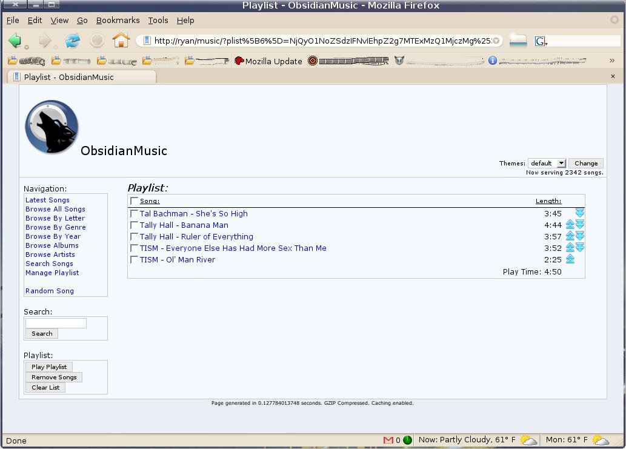Open the Random Song link
Screen dimensions: 626x449
pos(50,291)
